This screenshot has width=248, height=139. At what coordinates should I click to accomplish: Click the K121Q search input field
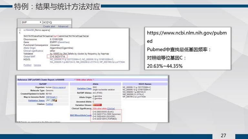(57, 23)
